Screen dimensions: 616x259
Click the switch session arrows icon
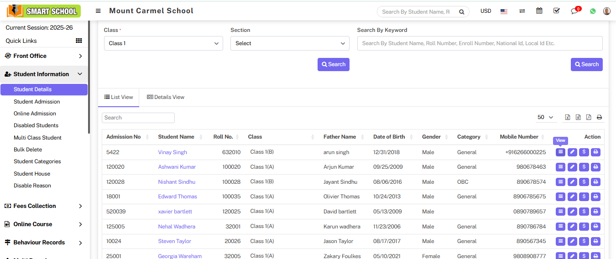(522, 11)
